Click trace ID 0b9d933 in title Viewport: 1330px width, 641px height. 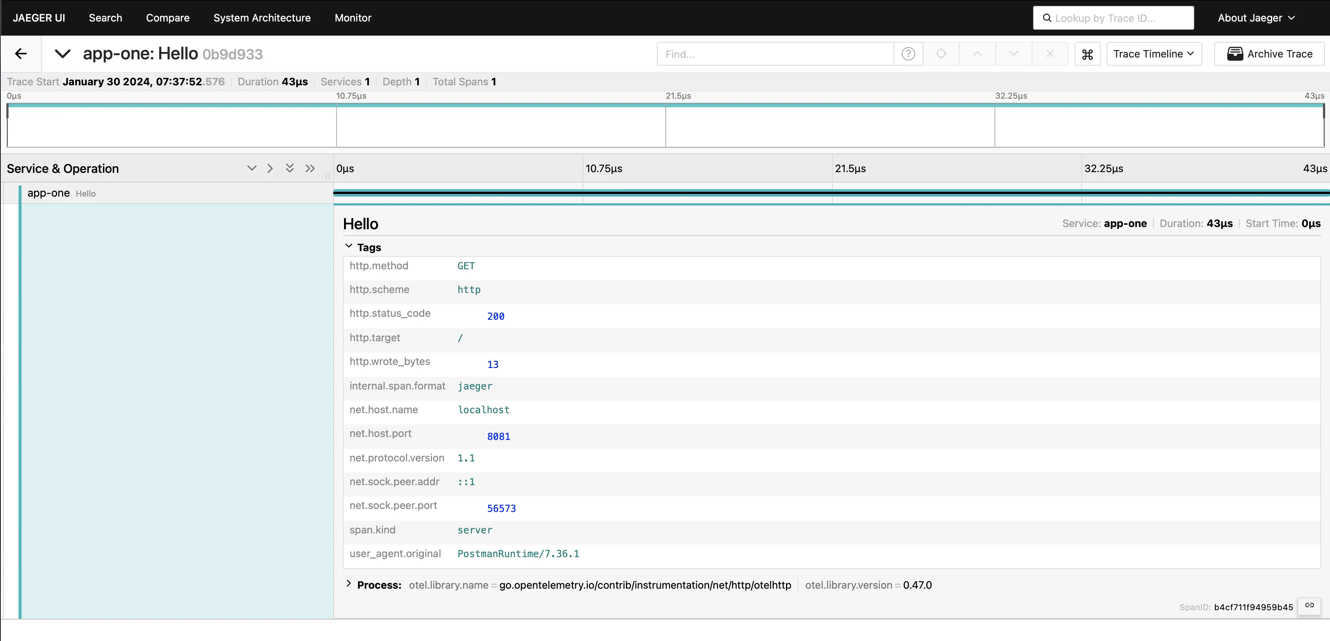[x=232, y=54]
